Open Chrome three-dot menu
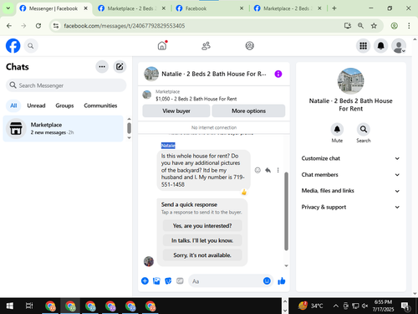 tap(409, 26)
